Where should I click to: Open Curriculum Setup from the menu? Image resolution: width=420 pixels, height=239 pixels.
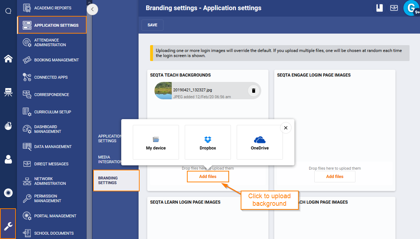pyautogui.click(x=52, y=112)
